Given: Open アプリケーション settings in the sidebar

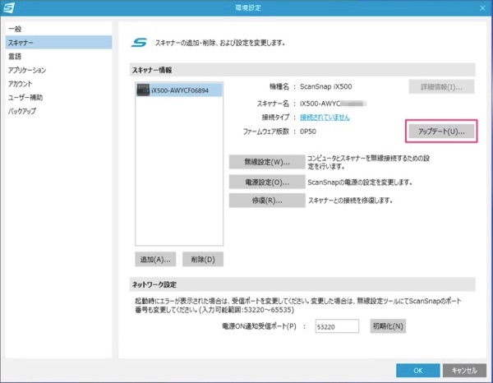Looking at the screenshot, I should (x=27, y=71).
